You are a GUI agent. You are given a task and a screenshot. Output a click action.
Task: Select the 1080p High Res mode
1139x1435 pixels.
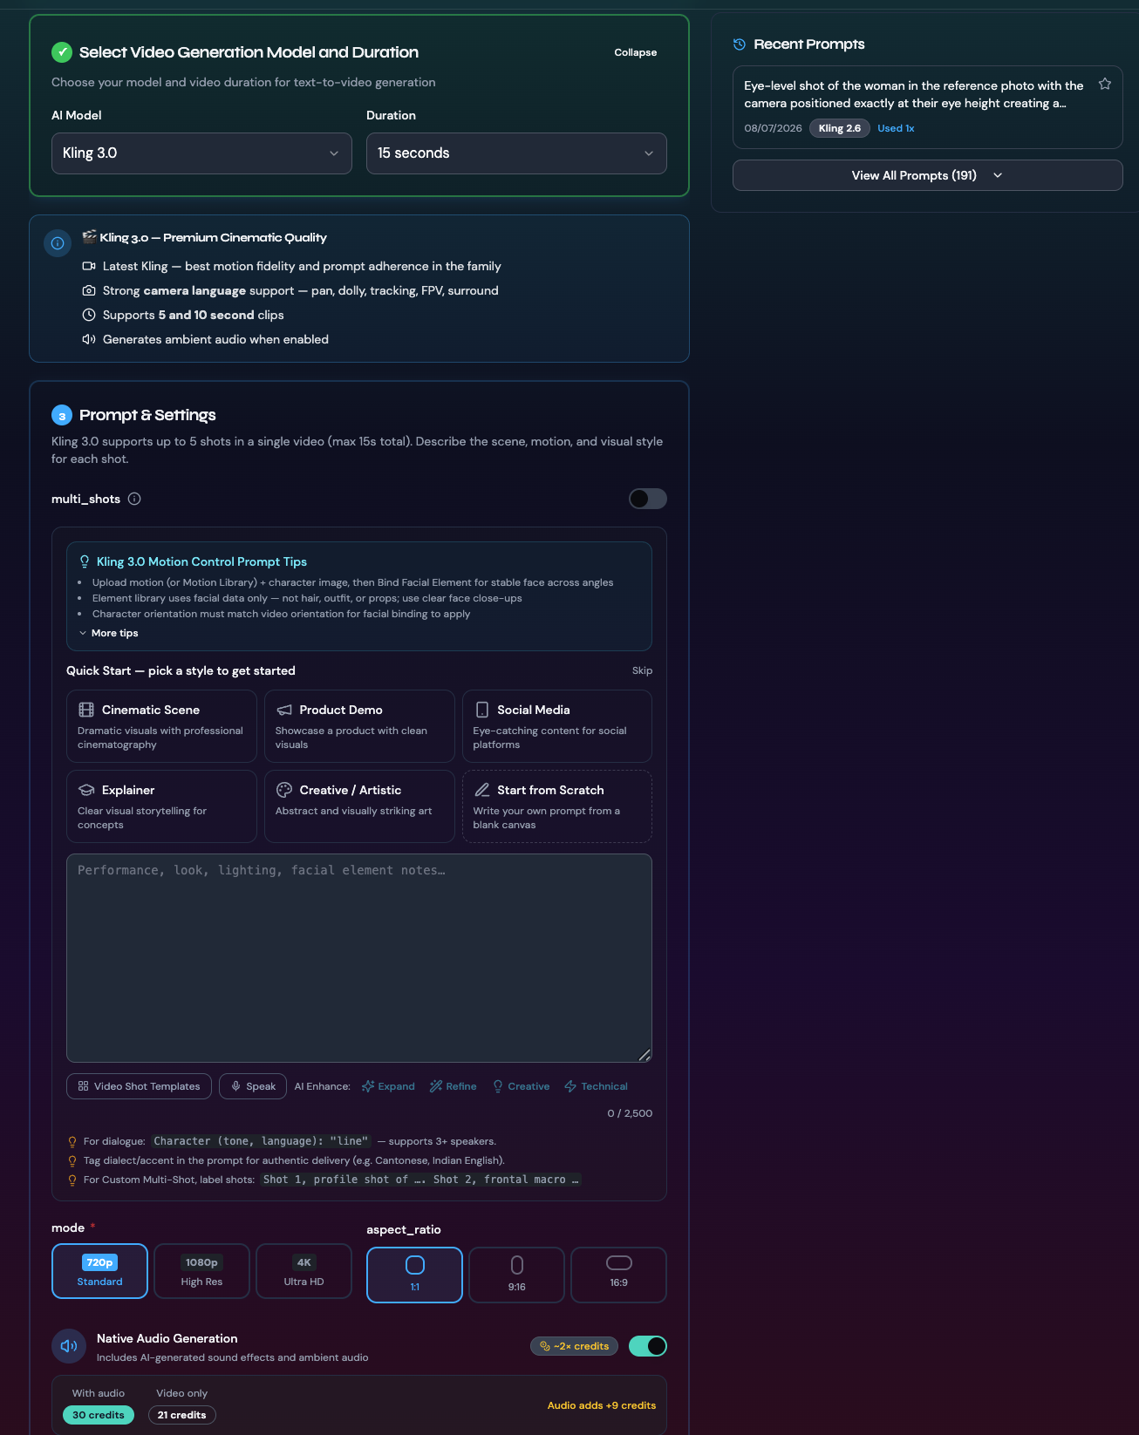tap(201, 1271)
